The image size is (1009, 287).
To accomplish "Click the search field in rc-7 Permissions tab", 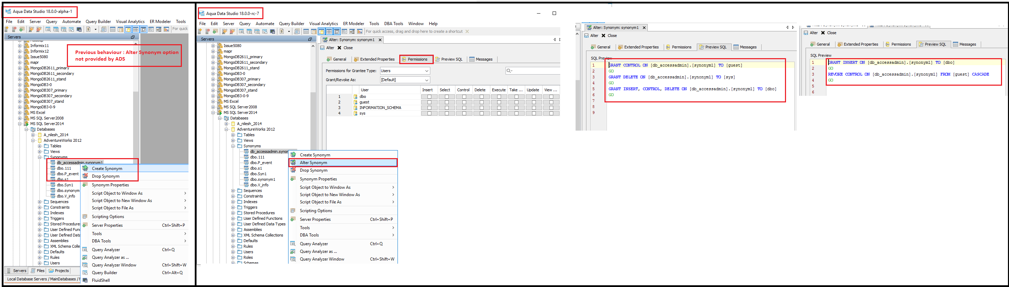I will click(x=533, y=70).
